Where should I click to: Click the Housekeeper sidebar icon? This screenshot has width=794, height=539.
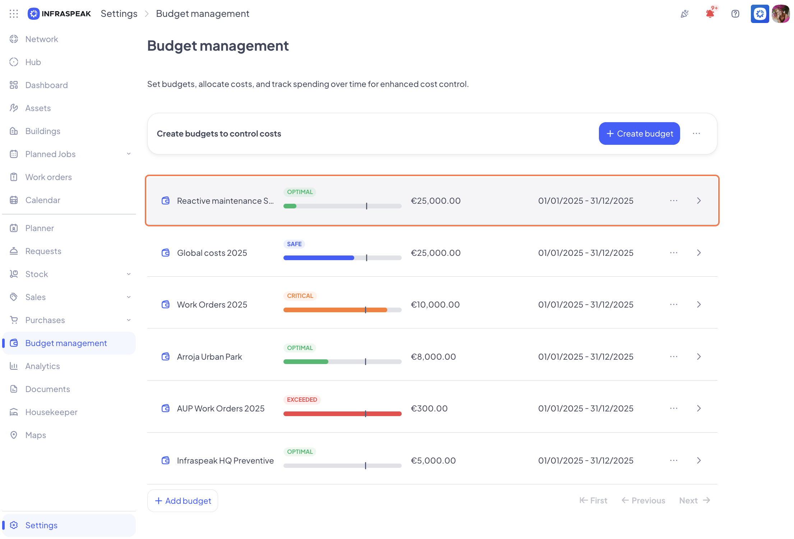tap(14, 412)
